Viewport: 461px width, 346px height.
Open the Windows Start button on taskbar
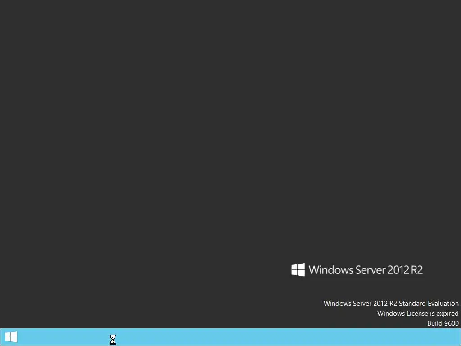pos(11,337)
